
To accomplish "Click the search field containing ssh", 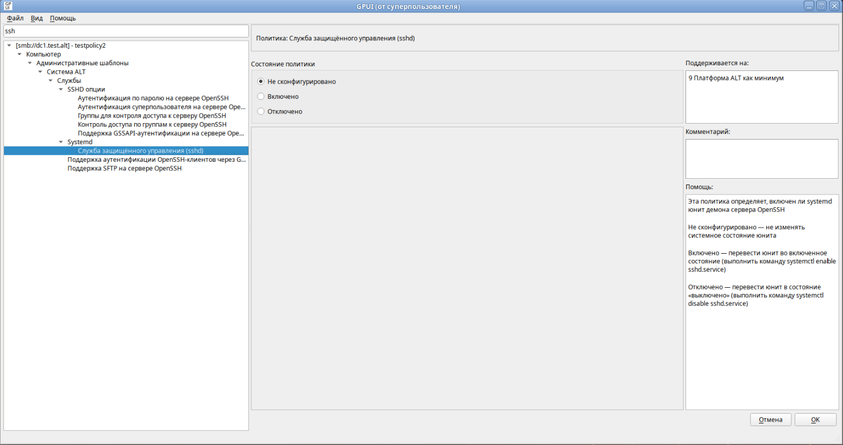I will click(126, 31).
